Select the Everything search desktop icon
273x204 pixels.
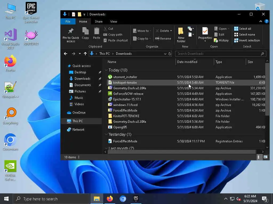click(x=10, y=116)
